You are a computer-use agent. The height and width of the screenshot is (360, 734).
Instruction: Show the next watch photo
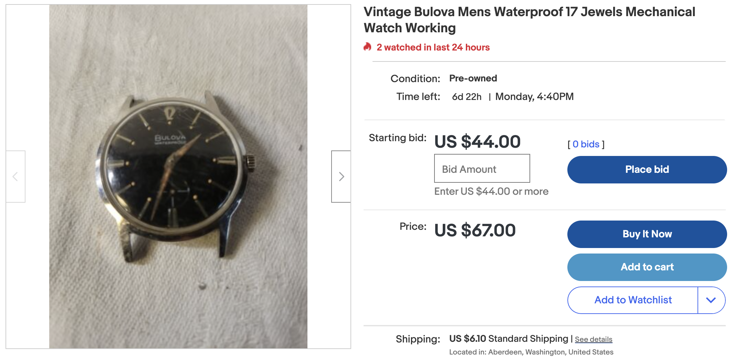(x=341, y=177)
